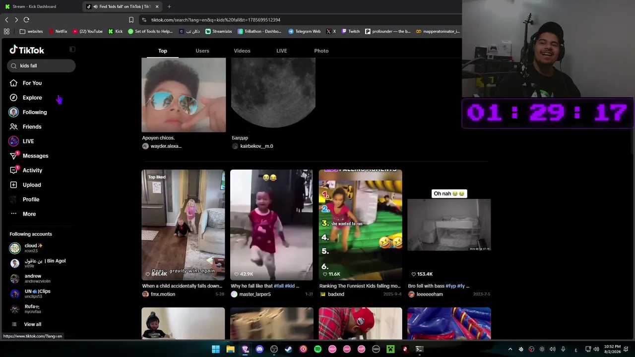Image resolution: width=635 pixels, height=357 pixels.
Task: Visit master_larper5's profile link
Action: coord(255,295)
